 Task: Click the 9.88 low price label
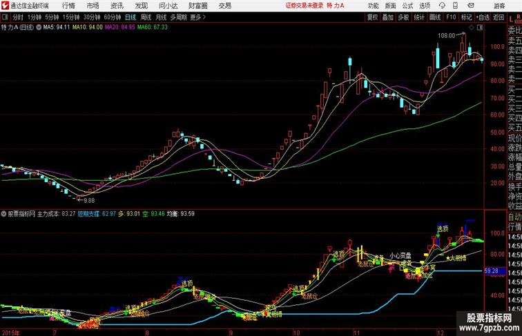click(x=89, y=201)
